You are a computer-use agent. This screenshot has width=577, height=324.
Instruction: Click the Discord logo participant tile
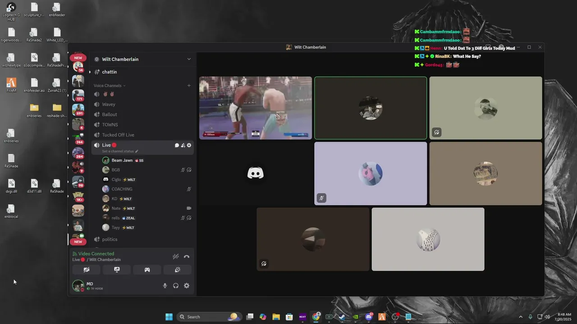click(256, 174)
